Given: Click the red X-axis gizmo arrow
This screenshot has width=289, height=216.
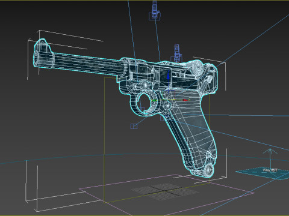Looking at the screenshot, I should point(186,100).
